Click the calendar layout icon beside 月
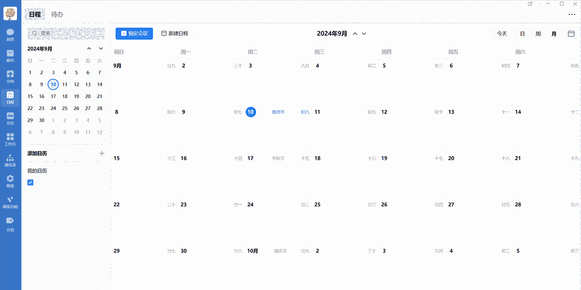581x290 pixels. 571,33
